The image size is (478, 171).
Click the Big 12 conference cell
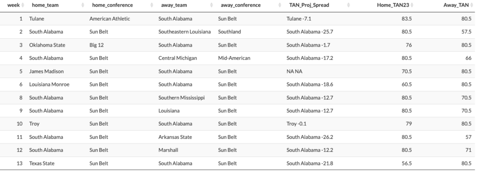tap(97, 45)
